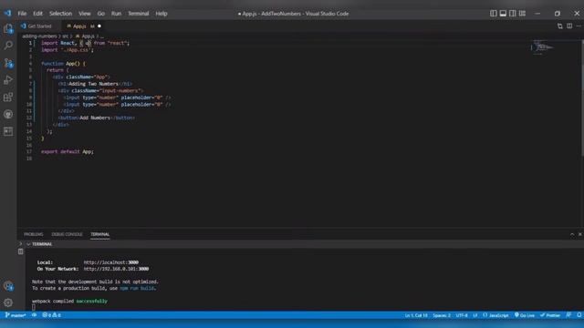Viewport: 584px width, 328px height.
Task: Click the App.js breadcrumb segment
Action: [x=85, y=36]
